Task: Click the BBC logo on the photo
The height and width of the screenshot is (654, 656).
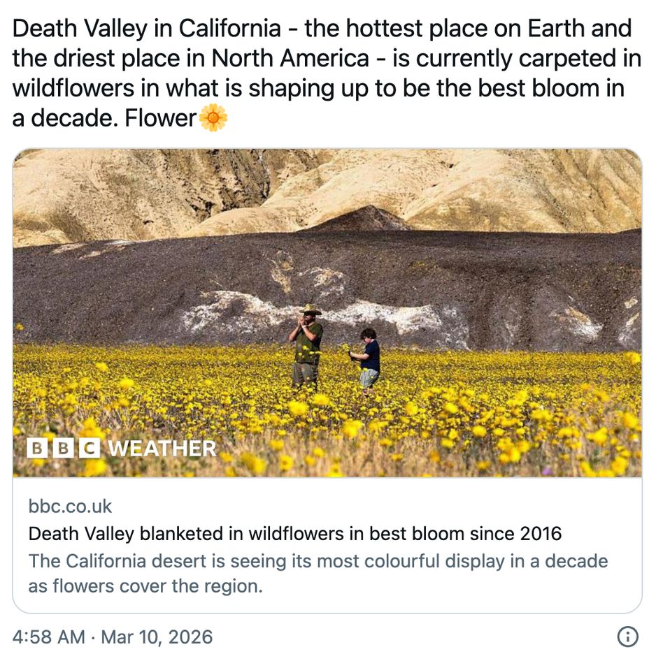Action: (x=62, y=448)
